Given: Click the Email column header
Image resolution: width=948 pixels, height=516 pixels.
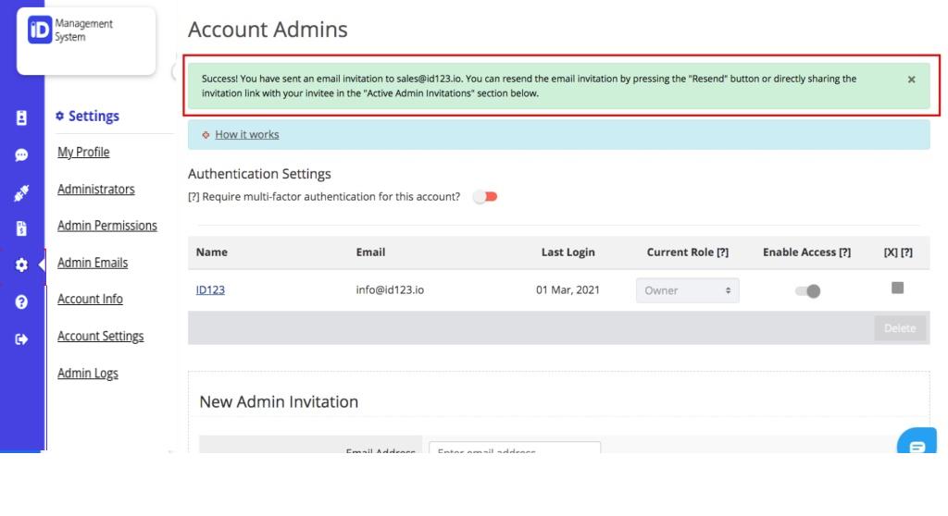Looking at the screenshot, I should [x=370, y=252].
